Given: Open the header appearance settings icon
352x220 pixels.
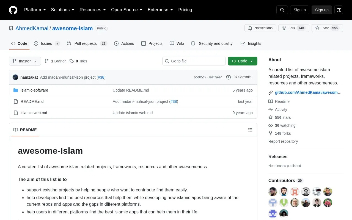Looking at the screenshot, I should (339, 10).
